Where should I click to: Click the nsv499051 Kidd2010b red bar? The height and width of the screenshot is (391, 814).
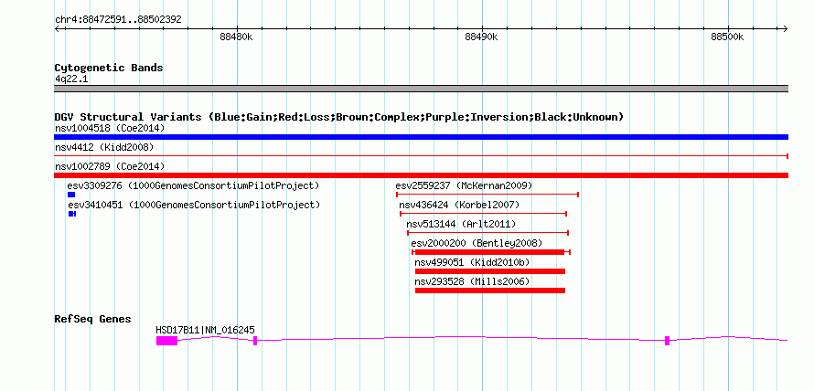point(490,271)
